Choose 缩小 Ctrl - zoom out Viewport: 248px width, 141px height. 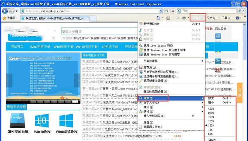(x=220, y=103)
